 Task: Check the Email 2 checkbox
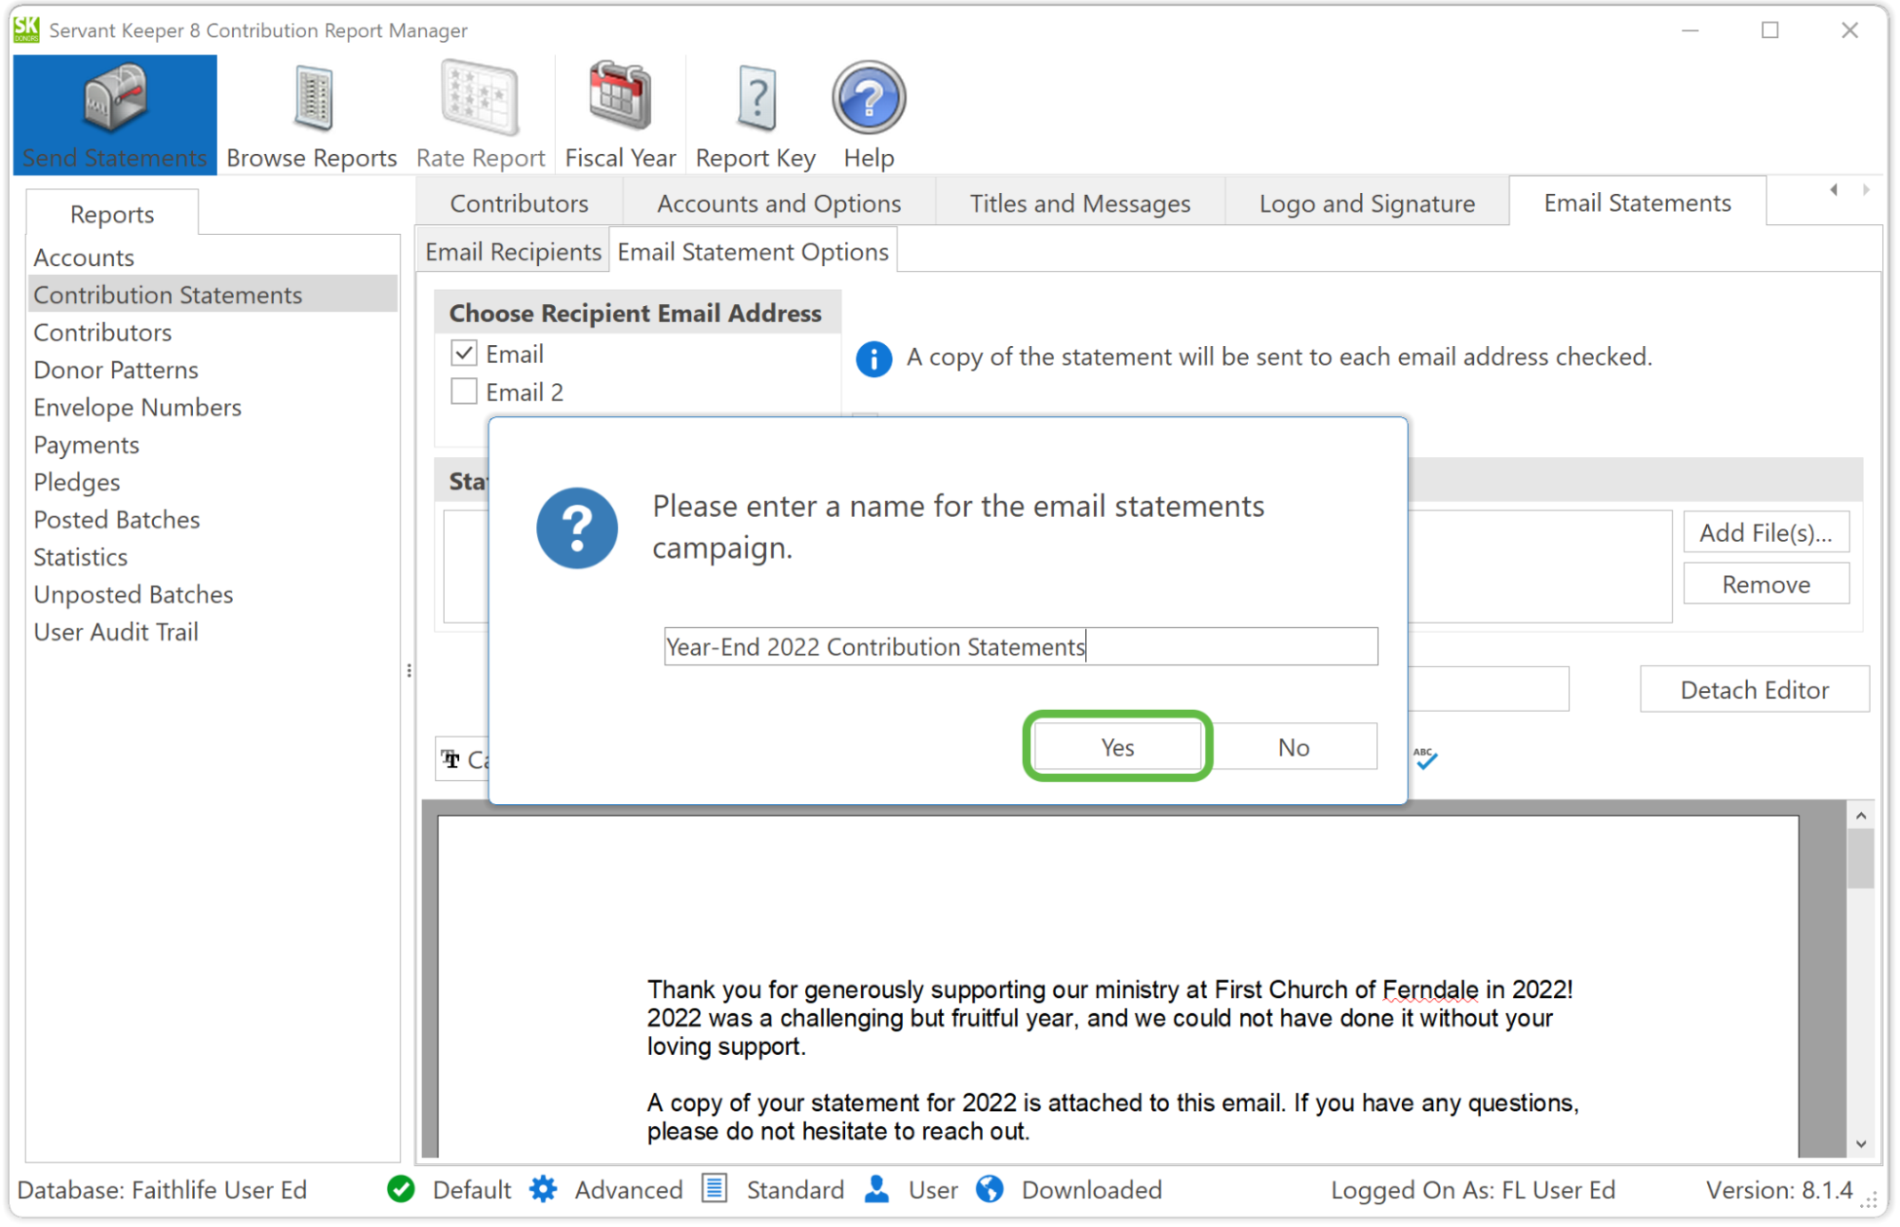click(464, 392)
